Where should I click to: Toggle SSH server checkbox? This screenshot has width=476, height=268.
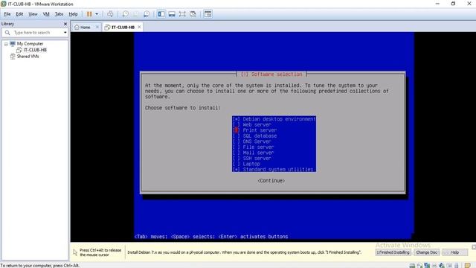coord(237,159)
